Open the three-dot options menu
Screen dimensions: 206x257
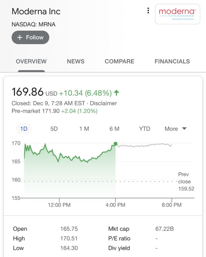coord(148,11)
